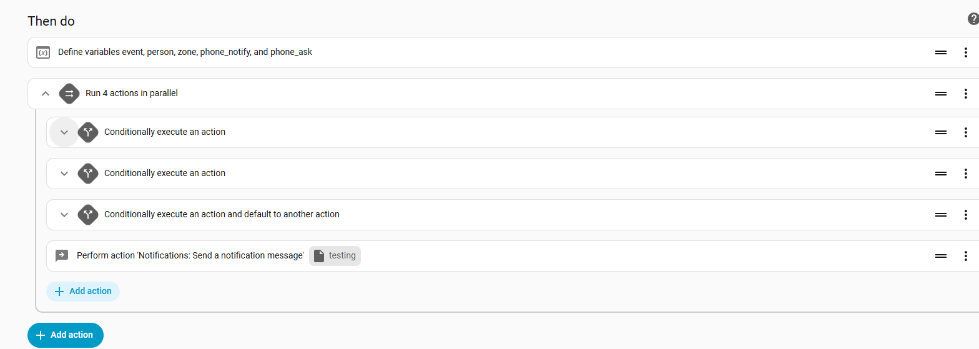Image resolution: width=979 pixels, height=349 pixels.
Task: Open three-dot menu for default-to-another-action row
Action: pos(965,215)
